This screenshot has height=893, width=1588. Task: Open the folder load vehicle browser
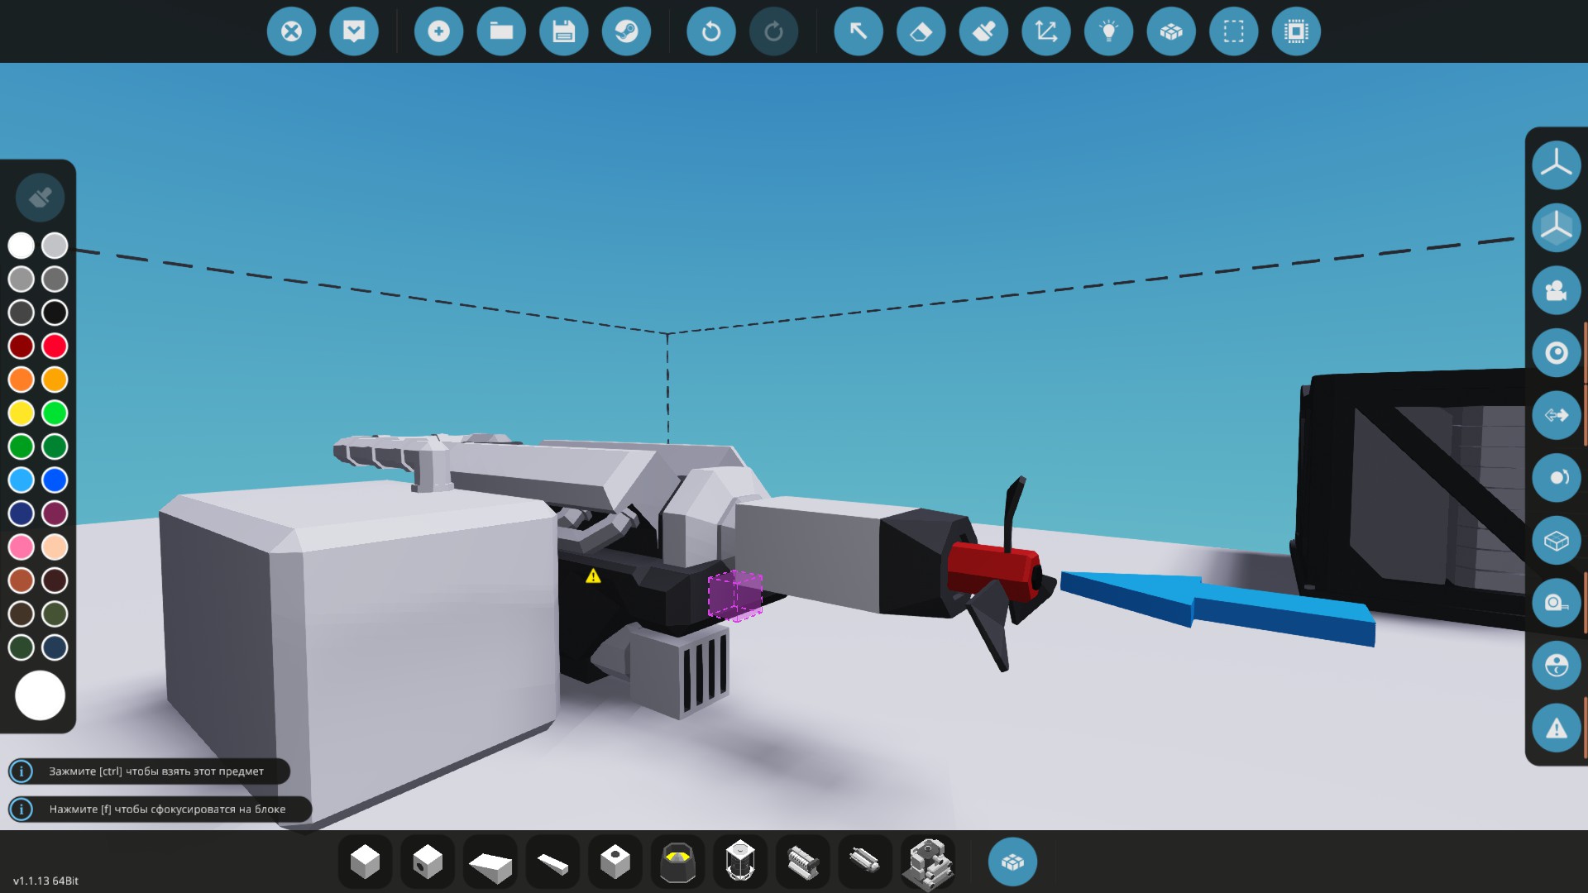tap(501, 31)
